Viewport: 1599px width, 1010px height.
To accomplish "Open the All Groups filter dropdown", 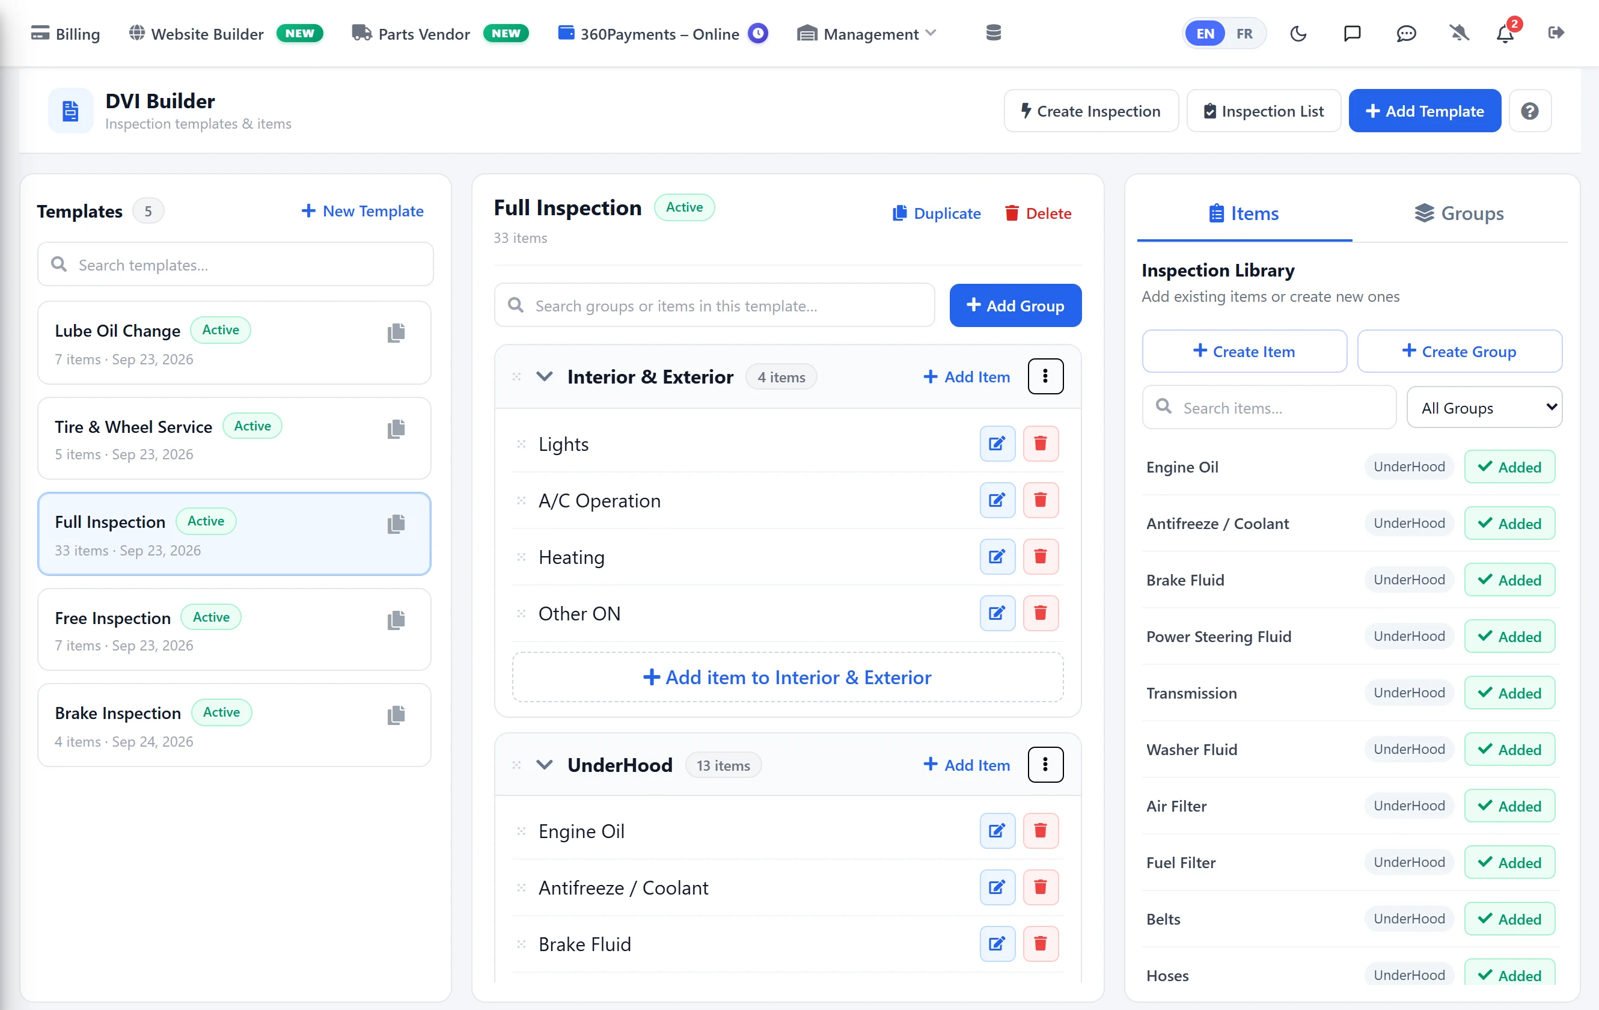I will pos(1484,408).
